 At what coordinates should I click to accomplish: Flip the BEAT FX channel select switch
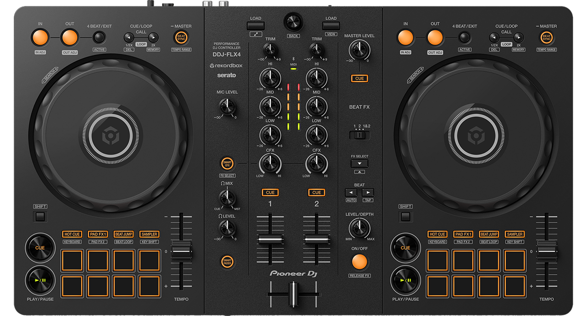[x=360, y=136]
